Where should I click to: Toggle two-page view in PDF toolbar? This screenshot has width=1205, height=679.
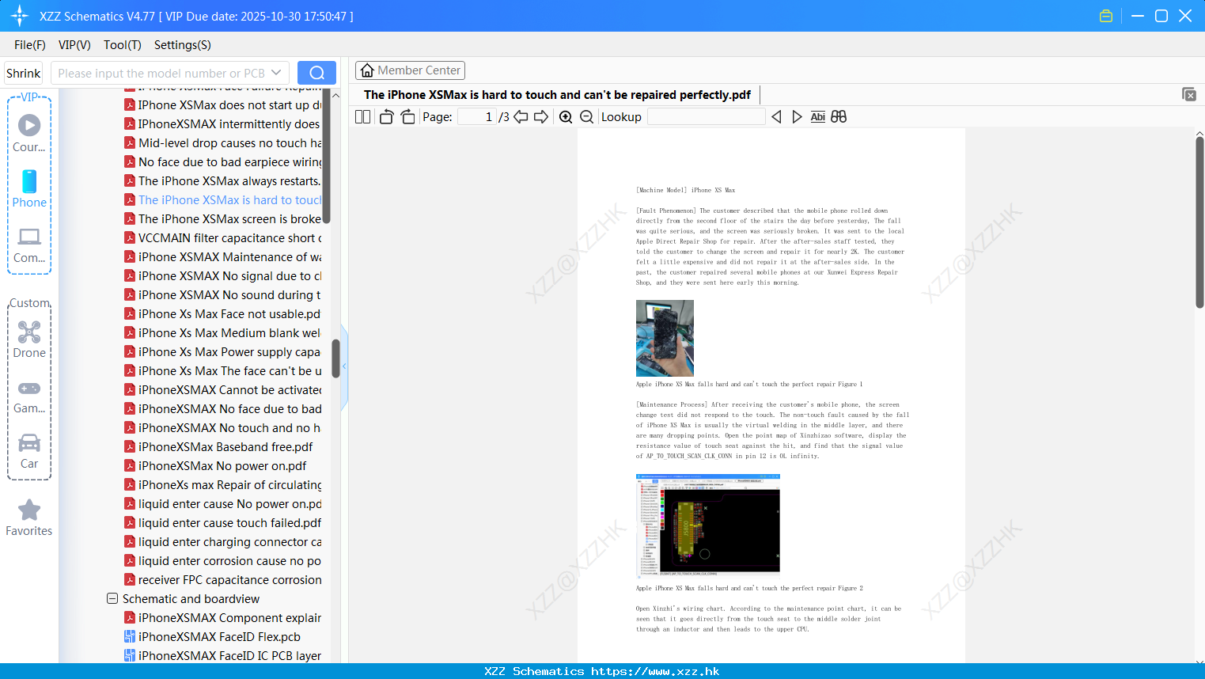coord(362,116)
